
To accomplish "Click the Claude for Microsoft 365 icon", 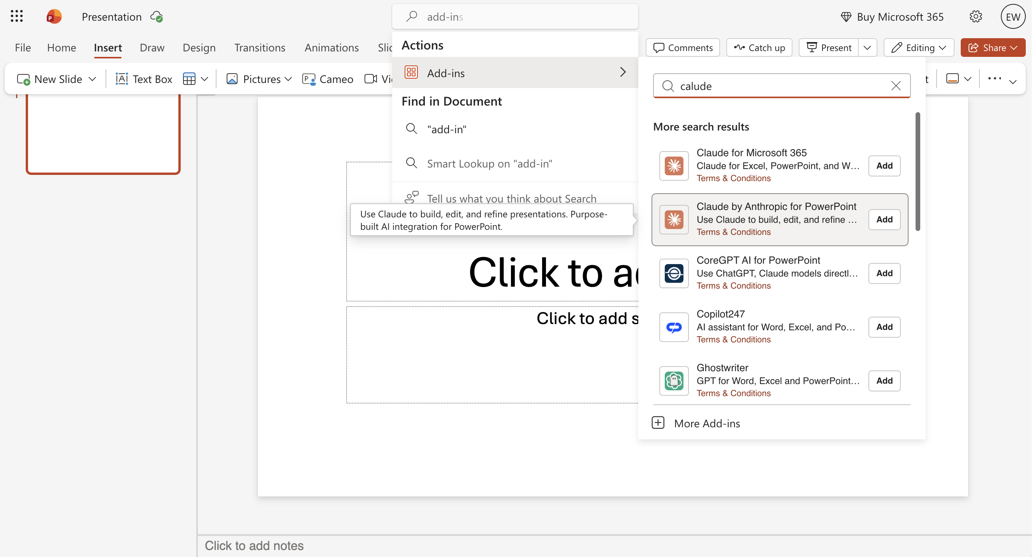I will 674,166.
